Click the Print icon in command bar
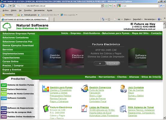The image size is (166, 120). click(x=119, y=19)
